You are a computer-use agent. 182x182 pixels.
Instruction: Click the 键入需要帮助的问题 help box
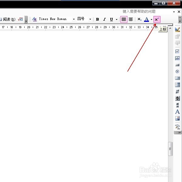[x=147, y=12]
